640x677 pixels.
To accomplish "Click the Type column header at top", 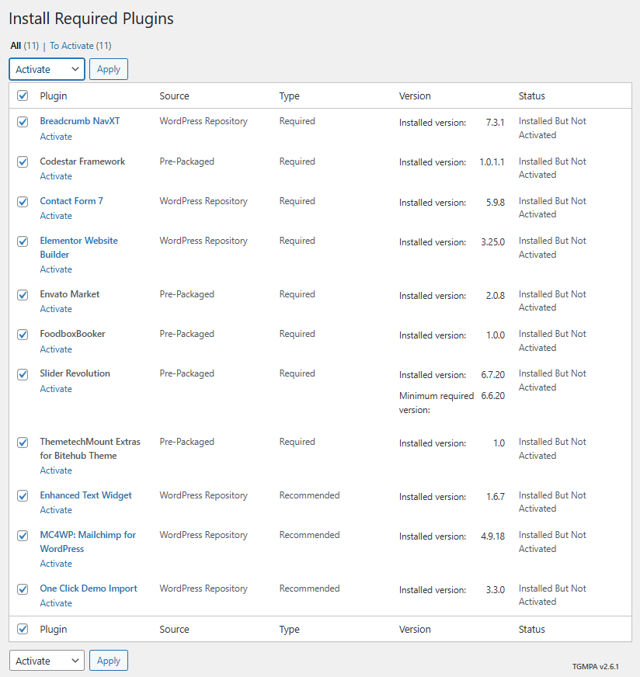I will tap(289, 95).
